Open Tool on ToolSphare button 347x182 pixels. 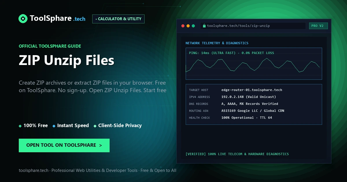click(x=64, y=145)
